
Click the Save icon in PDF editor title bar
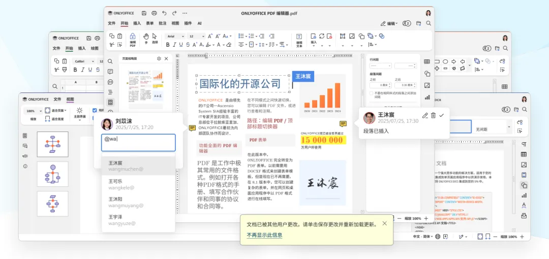pyautogui.click(x=144, y=13)
